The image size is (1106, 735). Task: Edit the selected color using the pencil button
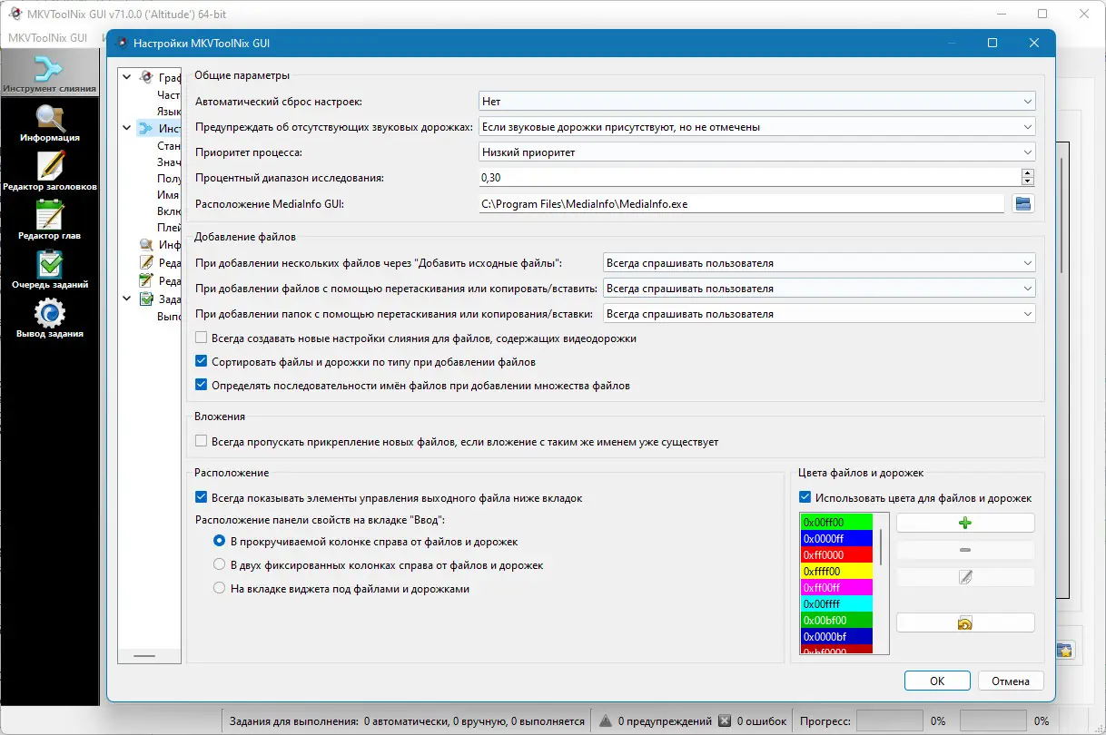coord(964,578)
